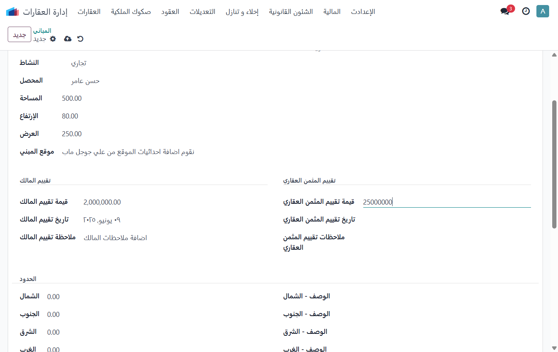Click the scrollbar up arrow
Screen dimensions: 558x352
[x=554, y=55]
